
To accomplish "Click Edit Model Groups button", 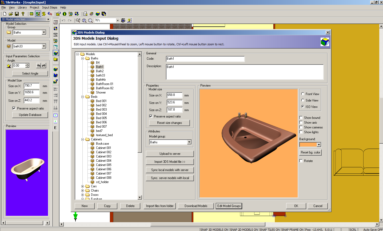I will tap(229, 206).
